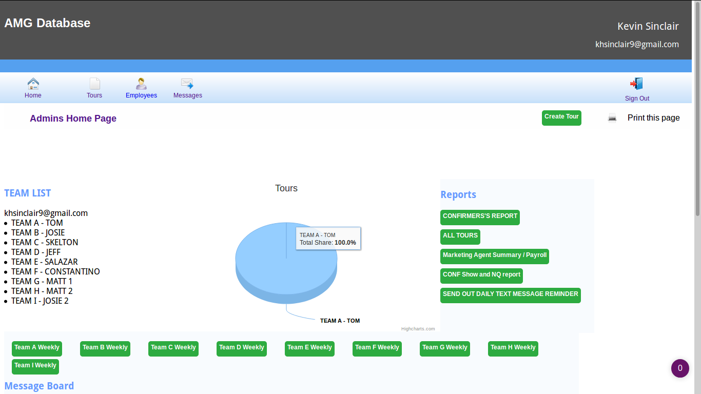Click the purple notification counter badge
Screen dimensions: 701x394
(x=680, y=368)
